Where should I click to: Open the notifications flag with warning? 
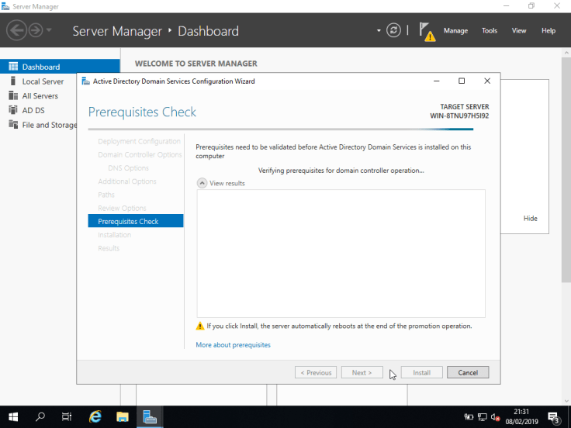point(427,31)
